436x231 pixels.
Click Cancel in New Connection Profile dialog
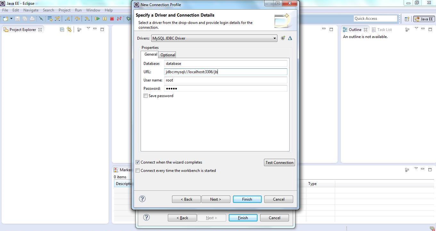coord(279,199)
